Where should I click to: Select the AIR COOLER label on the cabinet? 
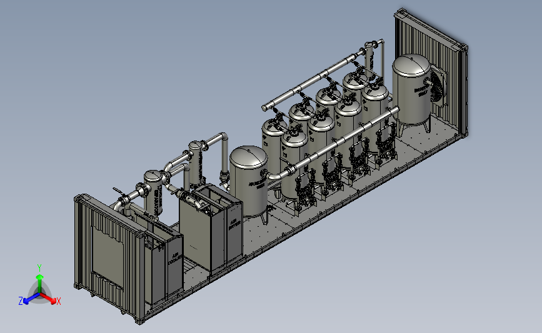pos(174,259)
